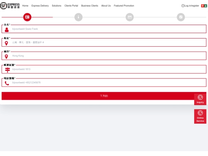Focus the address input field

point(104,42)
